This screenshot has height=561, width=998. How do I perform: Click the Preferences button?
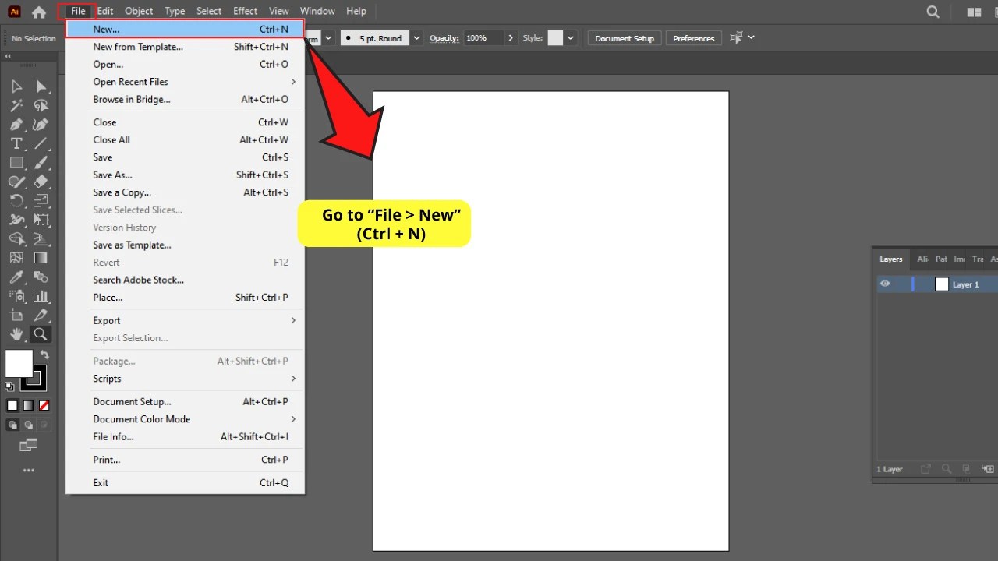tap(692, 37)
